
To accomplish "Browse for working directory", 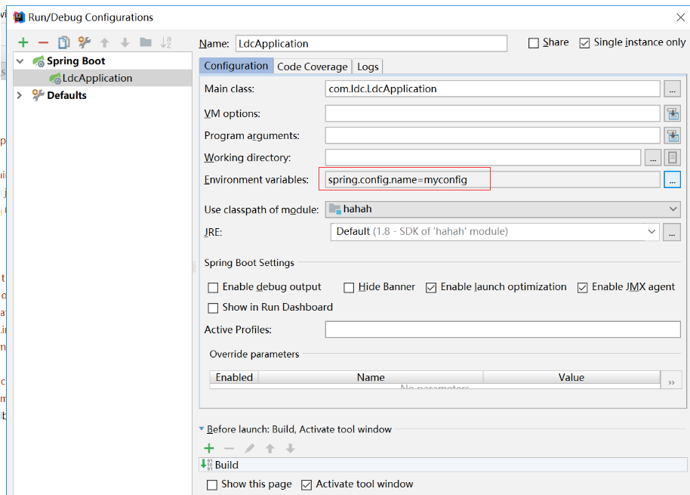I will [x=652, y=158].
